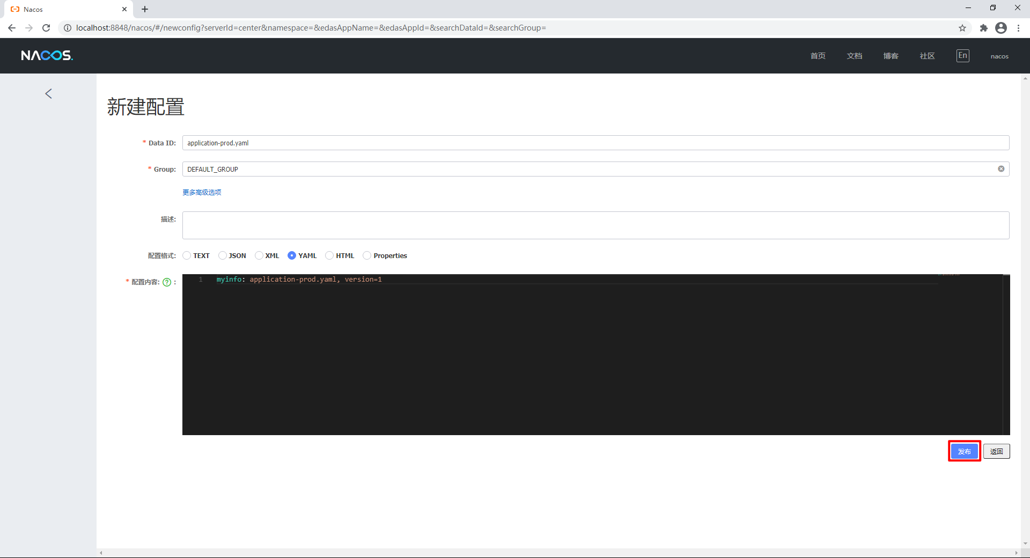Clear the Group field with X icon
This screenshot has width=1030, height=558.
click(x=1001, y=169)
